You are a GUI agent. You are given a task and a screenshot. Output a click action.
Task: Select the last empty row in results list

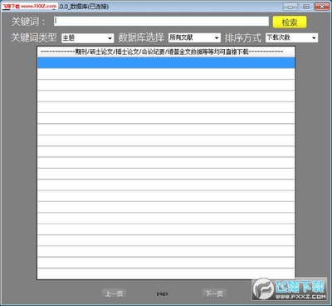166,274
